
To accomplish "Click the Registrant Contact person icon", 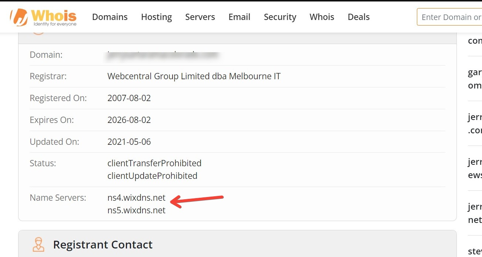I will [x=38, y=244].
